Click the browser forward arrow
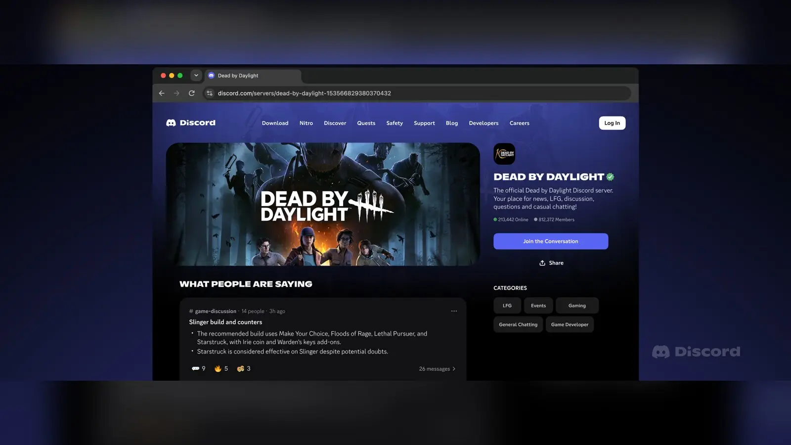The image size is (791, 445). 176,93
